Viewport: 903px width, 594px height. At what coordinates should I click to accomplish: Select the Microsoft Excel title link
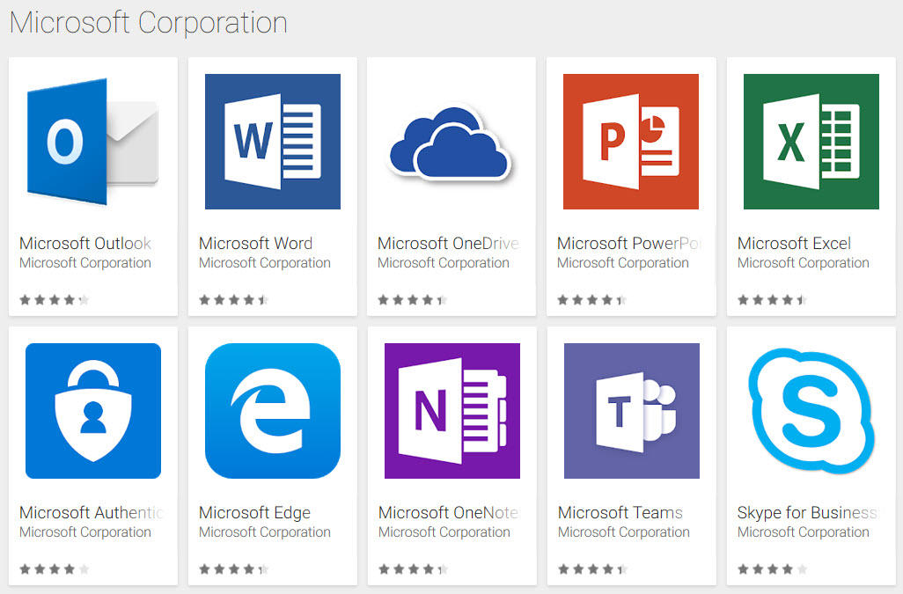click(x=794, y=244)
